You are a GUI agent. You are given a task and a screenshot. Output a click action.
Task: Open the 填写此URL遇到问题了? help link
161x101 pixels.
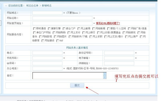tap(108, 23)
